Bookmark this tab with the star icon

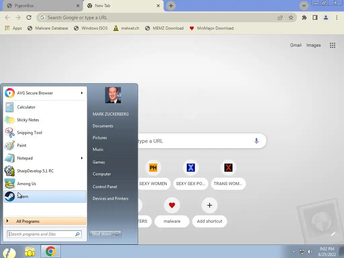click(291, 17)
